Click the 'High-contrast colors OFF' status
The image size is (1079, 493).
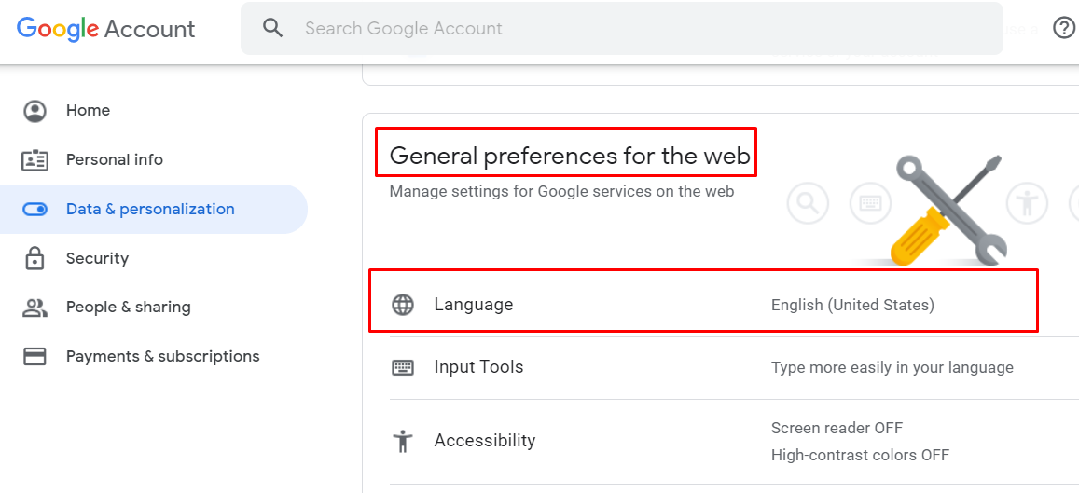[x=860, y=455]
